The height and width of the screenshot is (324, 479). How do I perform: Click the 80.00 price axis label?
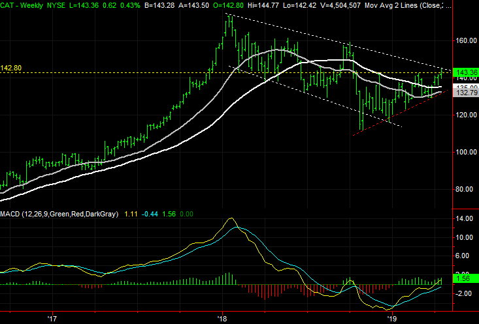465,189
